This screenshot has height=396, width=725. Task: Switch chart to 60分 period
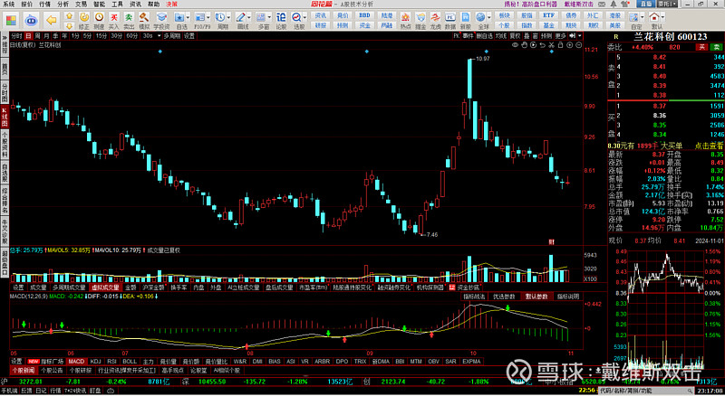tap(131, 36)
